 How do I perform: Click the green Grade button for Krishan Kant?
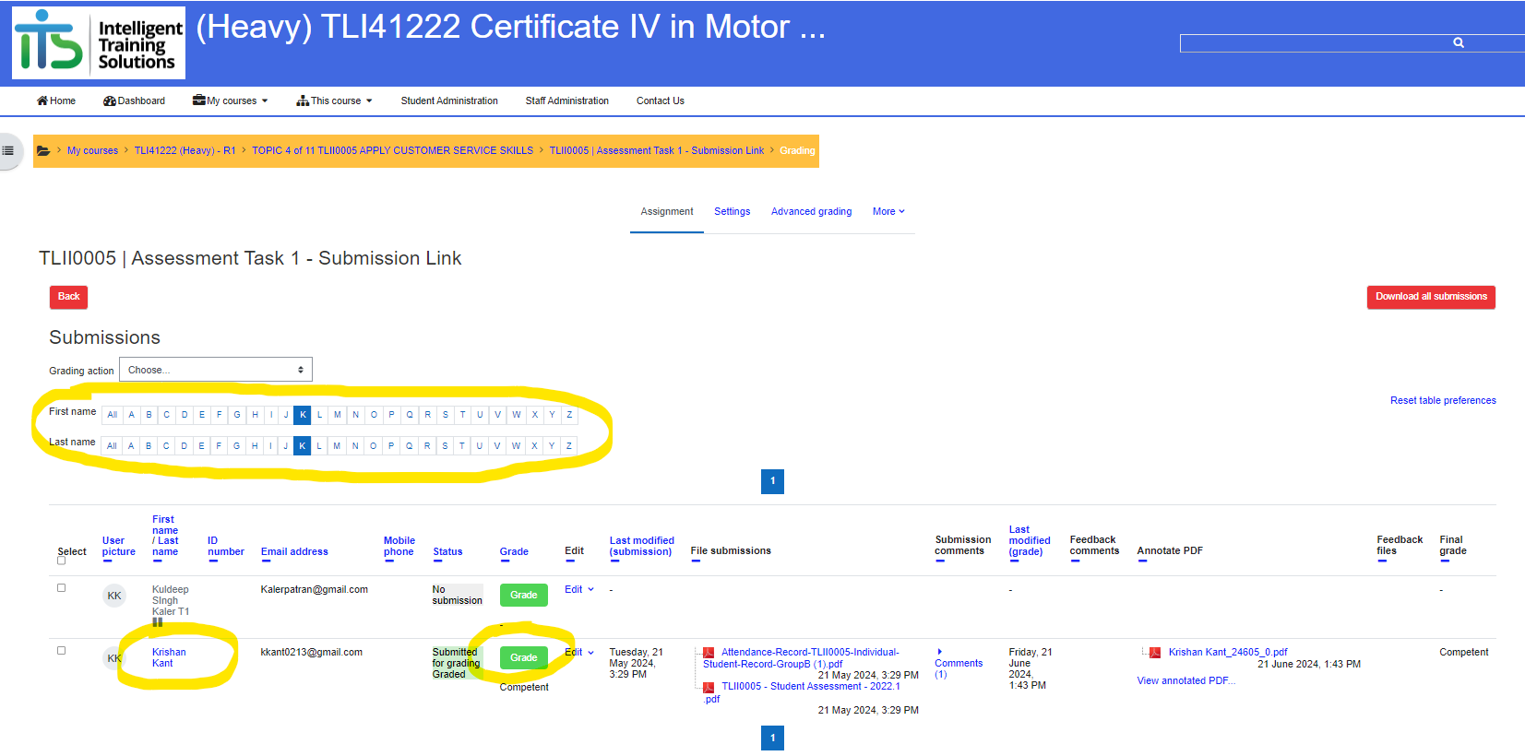(524, 658)
